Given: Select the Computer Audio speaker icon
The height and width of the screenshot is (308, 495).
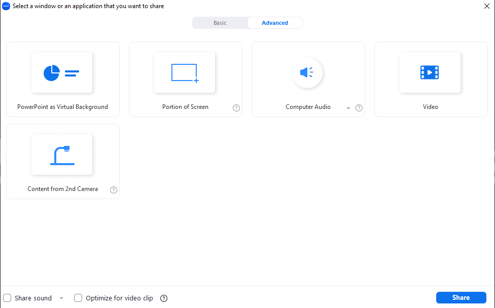Looking at the screenshot, I should 307,73.
